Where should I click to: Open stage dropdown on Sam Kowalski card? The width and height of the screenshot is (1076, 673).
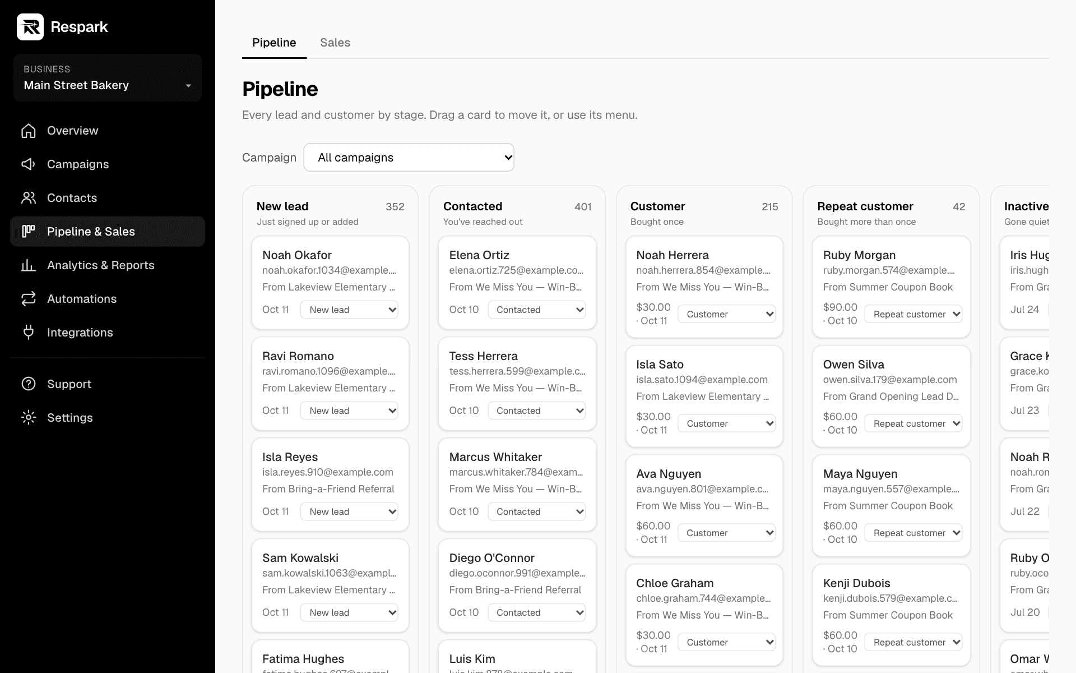(349, 612)
